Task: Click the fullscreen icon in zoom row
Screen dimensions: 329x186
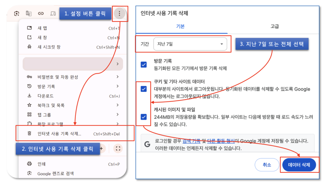Action: 118,148
